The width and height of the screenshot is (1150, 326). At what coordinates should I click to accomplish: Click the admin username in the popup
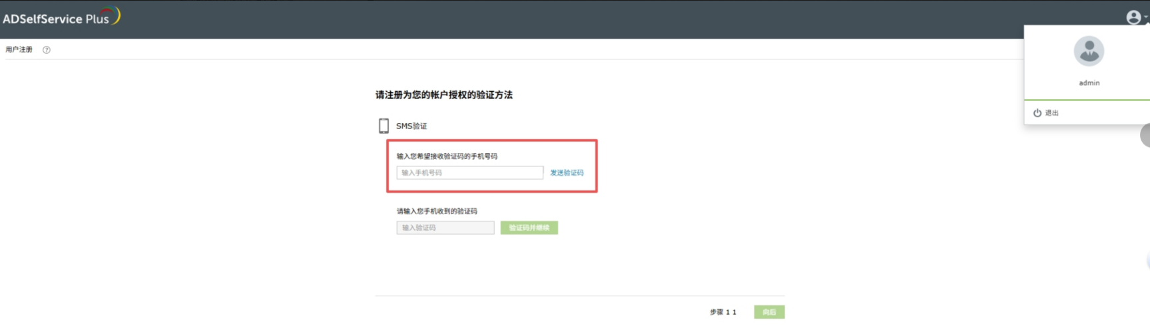tap(1089, 83)
